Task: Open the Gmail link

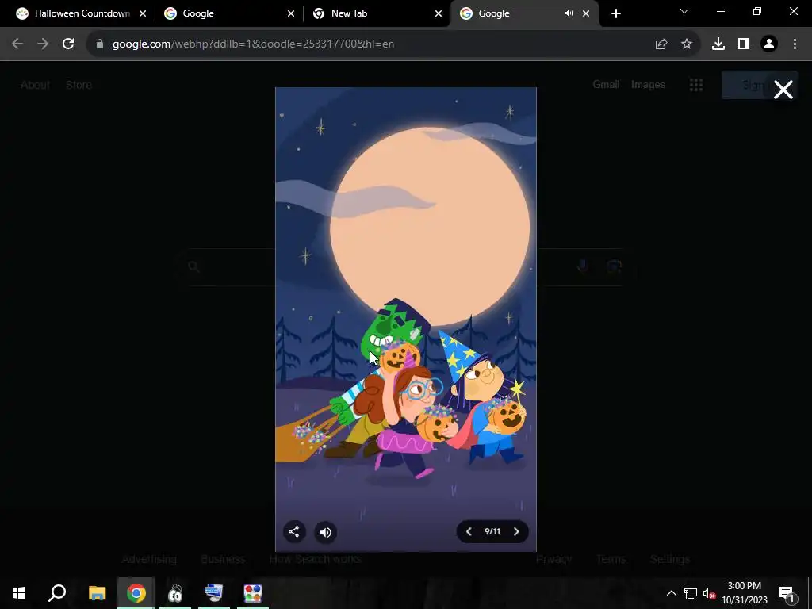Action: click(606, 84)
